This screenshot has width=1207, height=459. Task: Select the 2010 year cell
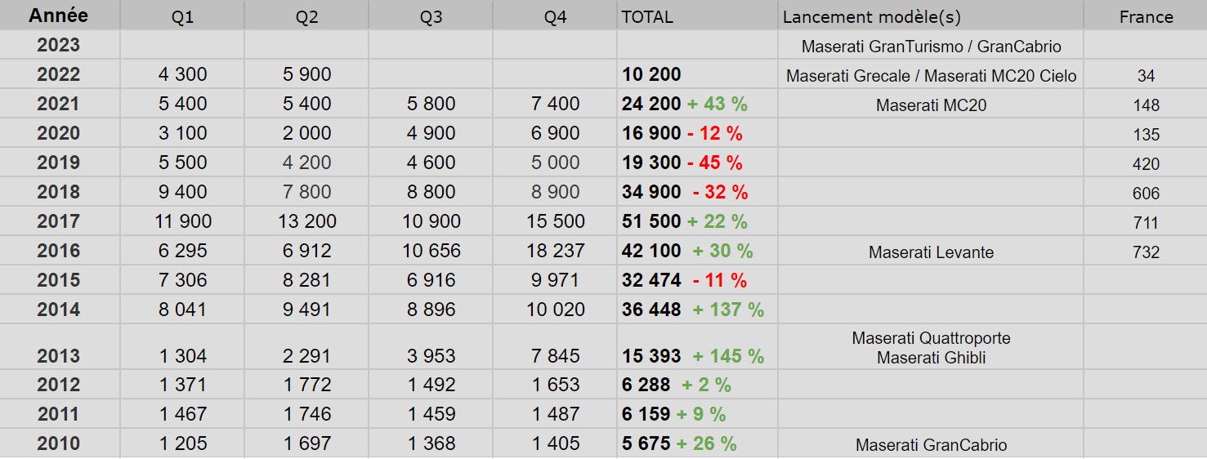pyautogui.click(x=59, y=443)
